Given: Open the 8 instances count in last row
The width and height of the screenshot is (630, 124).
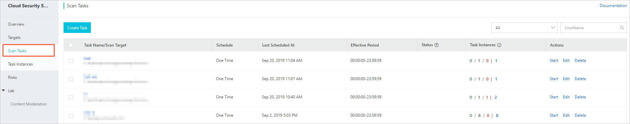Looking at the screenshot, I should tap(497, 116).
